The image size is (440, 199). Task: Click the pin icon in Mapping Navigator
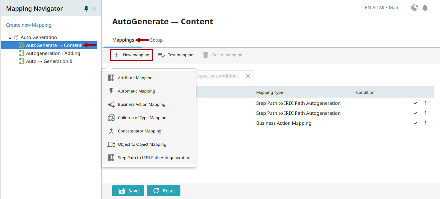click(x=86, y=9)
